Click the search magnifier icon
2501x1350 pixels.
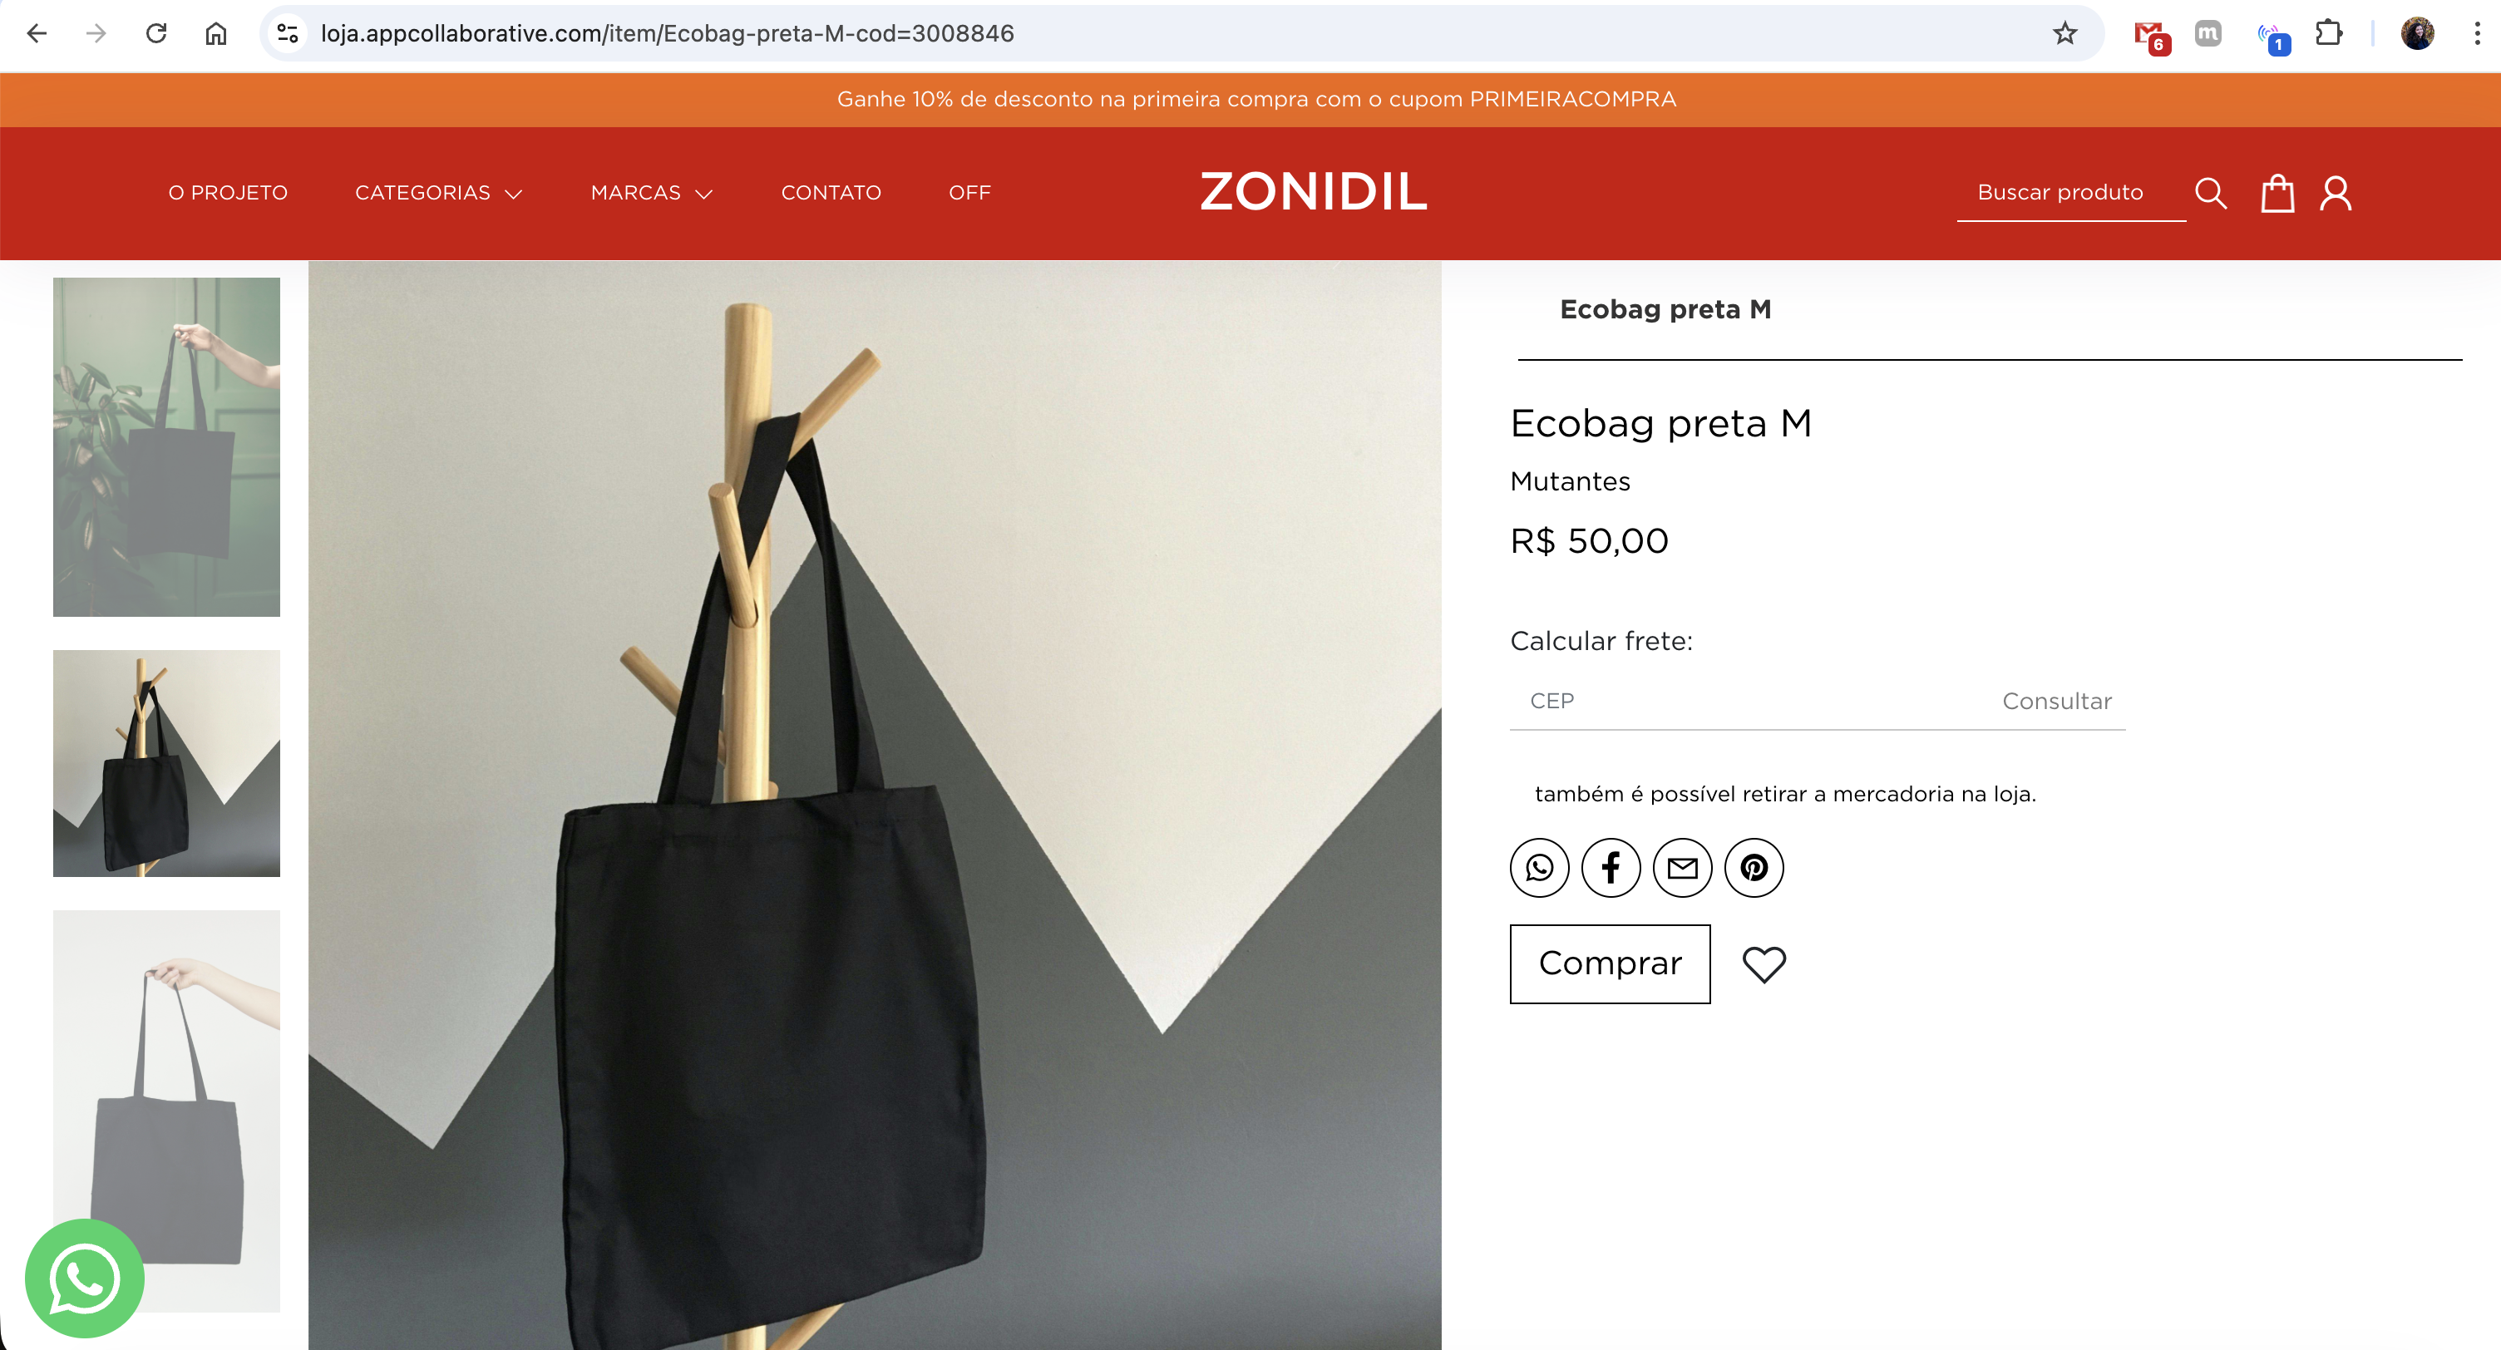click(2211, 193)
